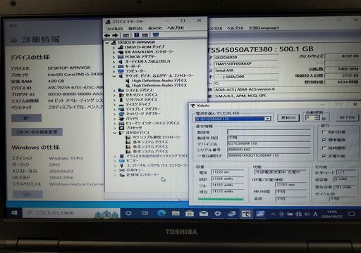Click the Forward arrow in Device Manager toolbar

point(115,35)
